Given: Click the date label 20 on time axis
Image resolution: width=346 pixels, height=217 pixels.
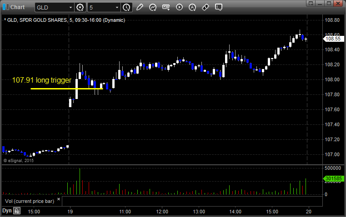Looking at the screenshot, I should coord(309,212).
